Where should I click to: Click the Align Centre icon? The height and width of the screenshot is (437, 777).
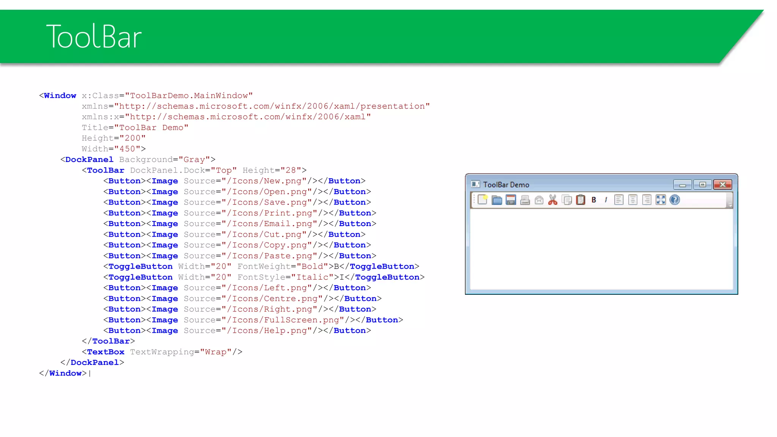(633, 200)
